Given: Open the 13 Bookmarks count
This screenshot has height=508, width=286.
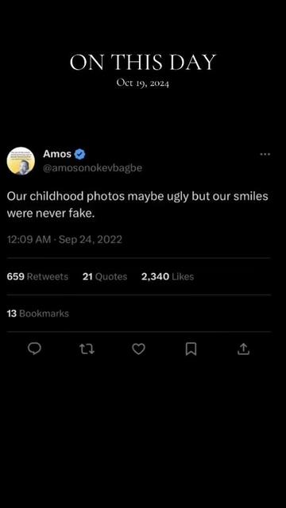Looking at the screenshot, I should click(x=37, y=314).
